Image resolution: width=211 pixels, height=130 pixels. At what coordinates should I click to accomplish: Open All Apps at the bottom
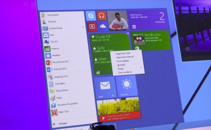pyautogui.click(x=63, y=124)
